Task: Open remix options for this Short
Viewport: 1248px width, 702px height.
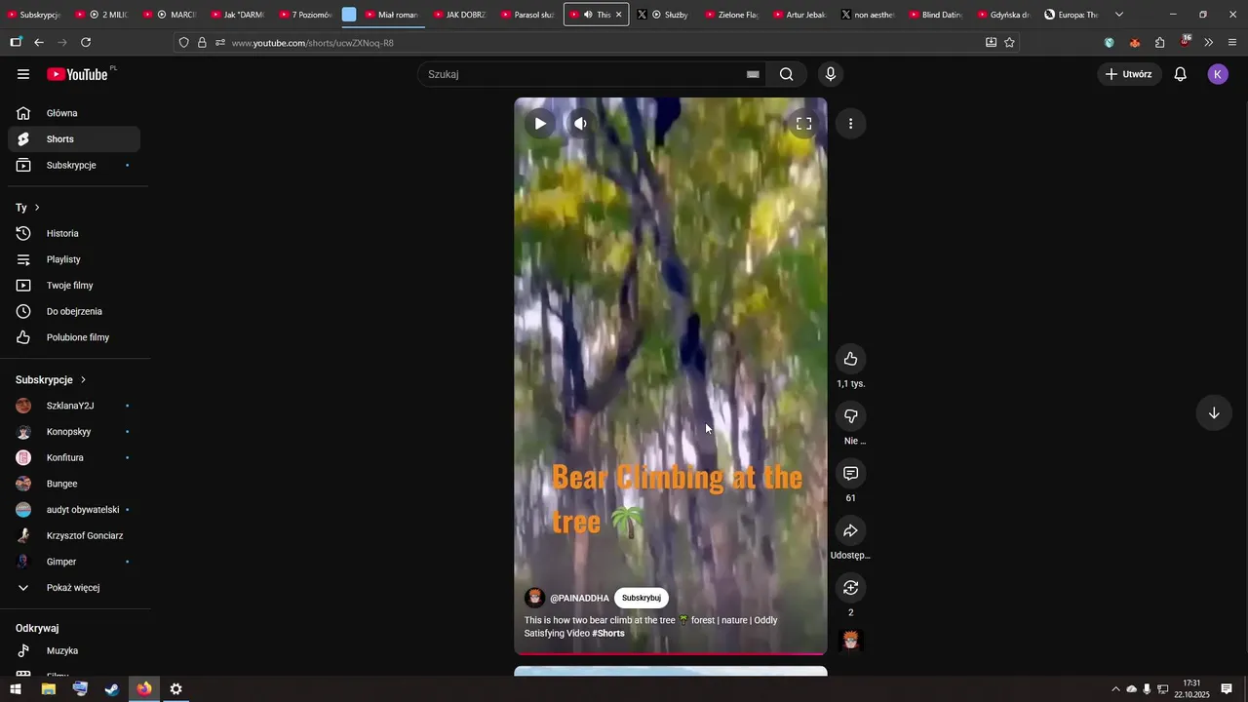Action: (x=851, y=588)
